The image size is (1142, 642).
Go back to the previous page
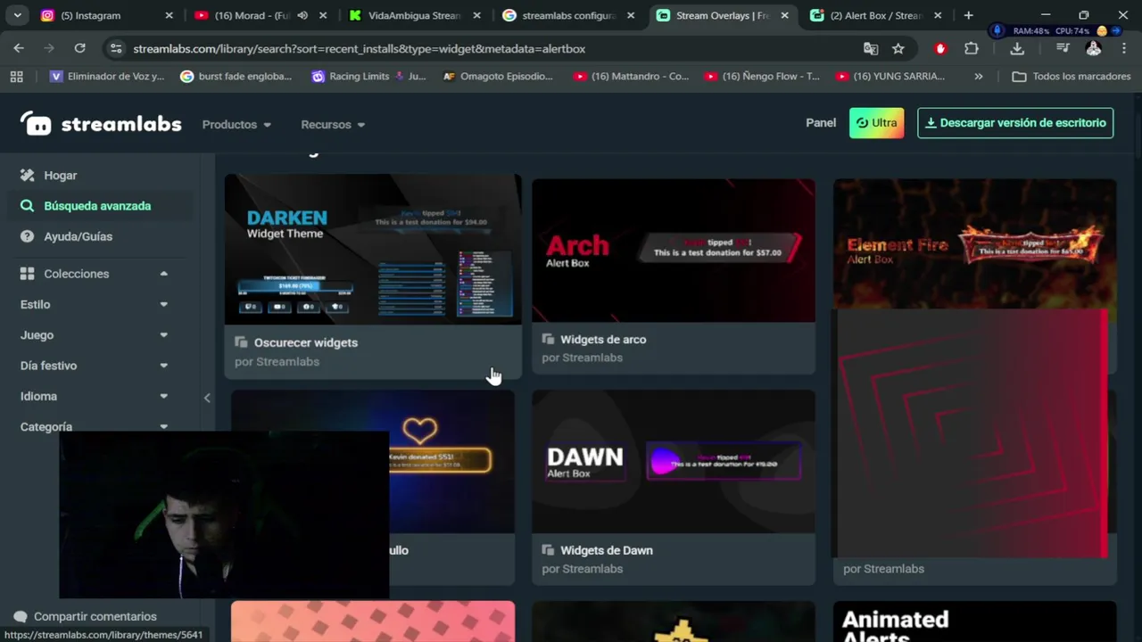[19, 48]
